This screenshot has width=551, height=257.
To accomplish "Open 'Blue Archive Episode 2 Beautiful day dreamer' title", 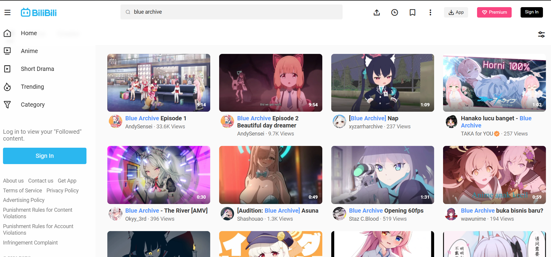I will click(x=268, y=122).
